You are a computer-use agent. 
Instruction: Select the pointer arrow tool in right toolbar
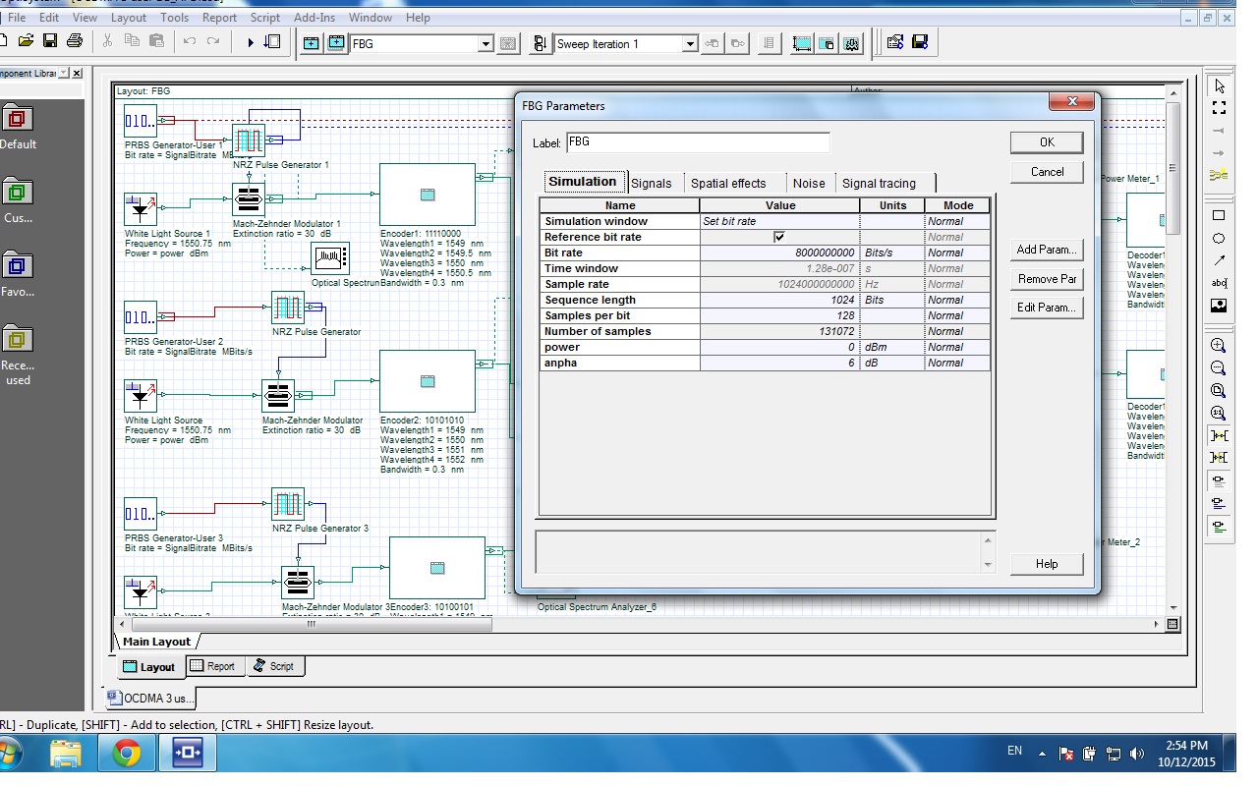(x=1219, y=86)
